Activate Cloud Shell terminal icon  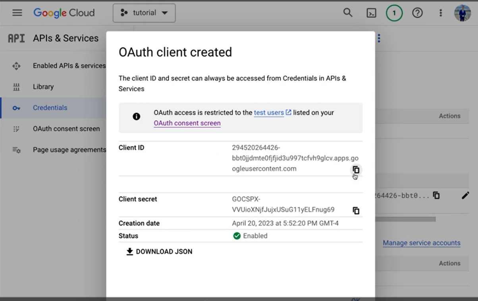(x=371, y=13)
